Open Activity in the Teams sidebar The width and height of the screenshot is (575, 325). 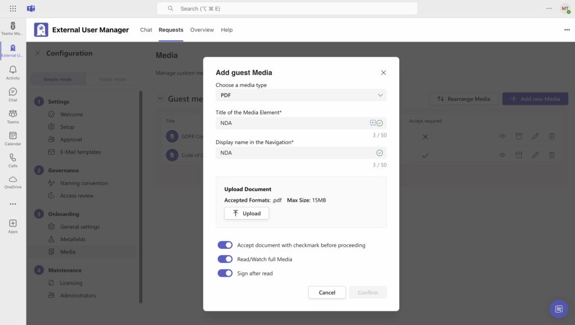pyautogui.click(x=13, y=72)
